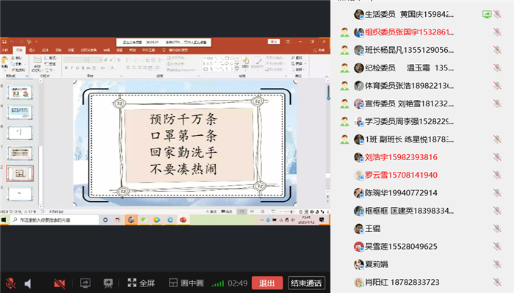The width and height of the screenshot is (514, 293).
Task: Switch to 全屏 fullscreen mode
Action: pyautogui.click(x=141, y=283)
